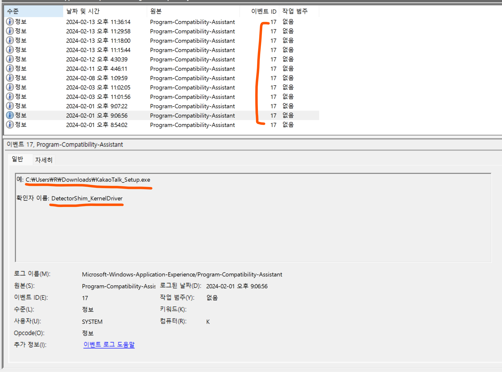Sort by 수준 column header
This screenshot has width=502, height=372.
(34, 11)
